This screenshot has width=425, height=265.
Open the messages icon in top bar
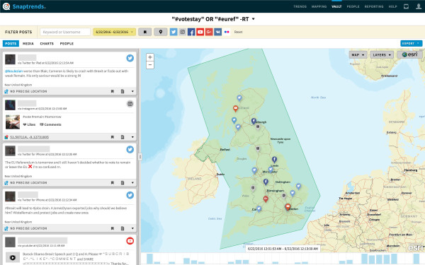click(406, 6)
